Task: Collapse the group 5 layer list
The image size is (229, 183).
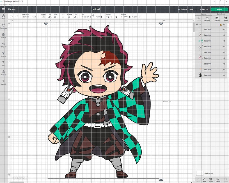Action: (197, 25)
